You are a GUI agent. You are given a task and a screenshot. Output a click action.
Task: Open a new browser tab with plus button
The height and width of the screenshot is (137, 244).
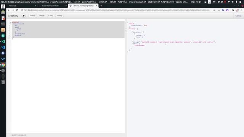click(101, 6)
